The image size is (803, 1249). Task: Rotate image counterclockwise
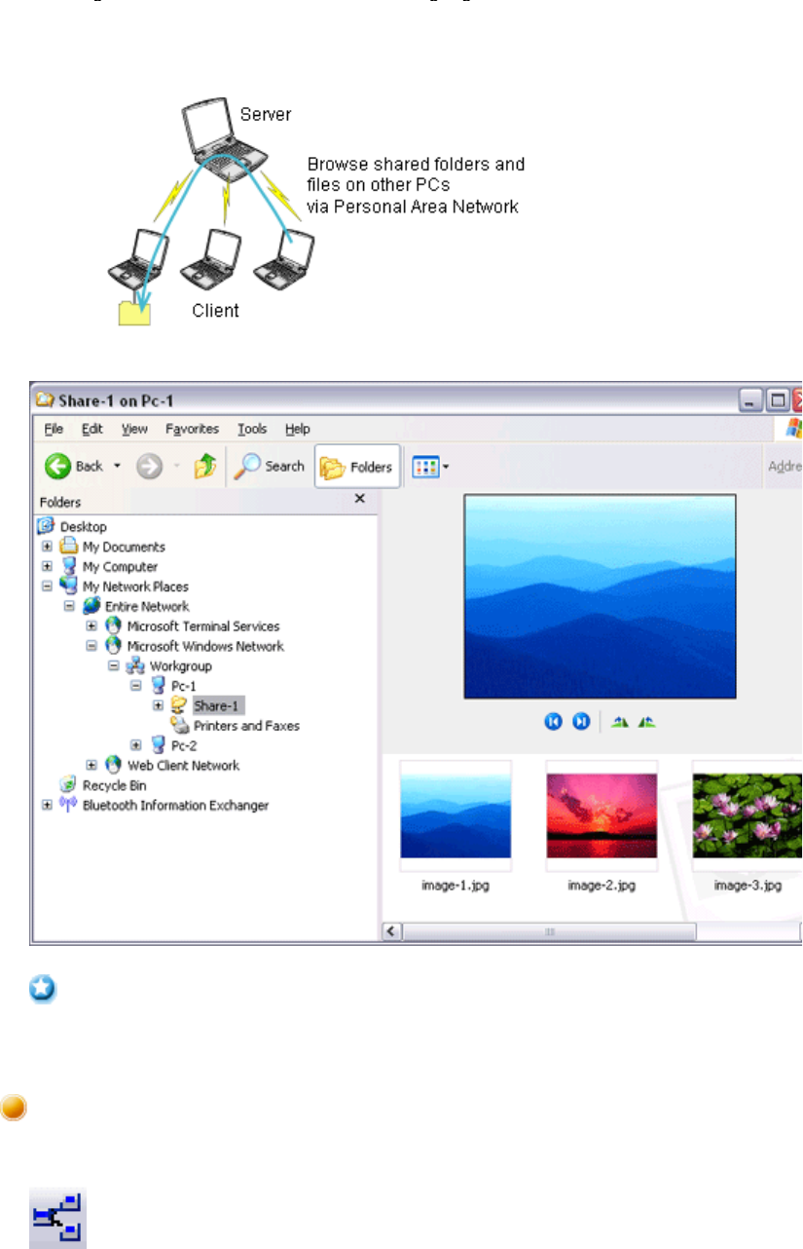coord(647,722)
